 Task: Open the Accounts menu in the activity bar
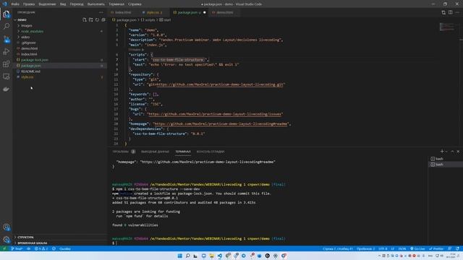(7, 227)
